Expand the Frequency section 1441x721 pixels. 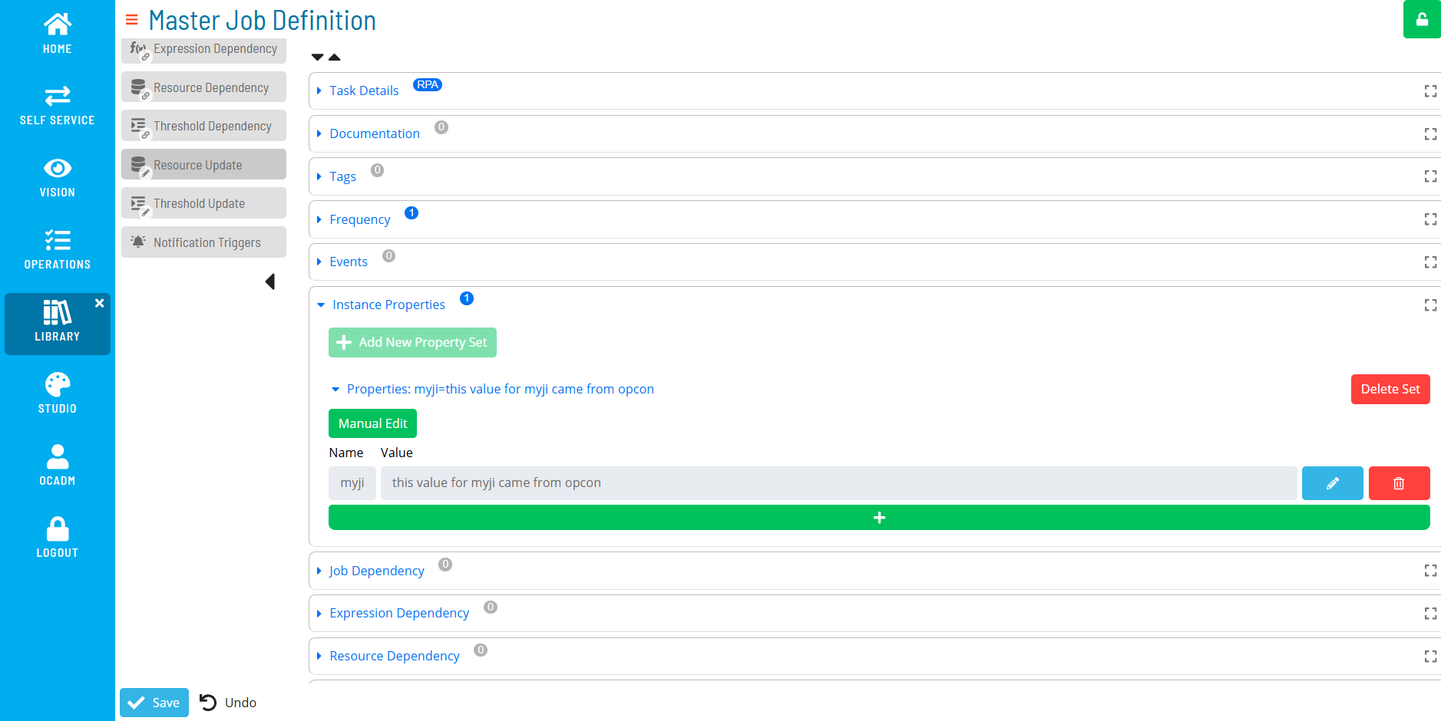360,219
